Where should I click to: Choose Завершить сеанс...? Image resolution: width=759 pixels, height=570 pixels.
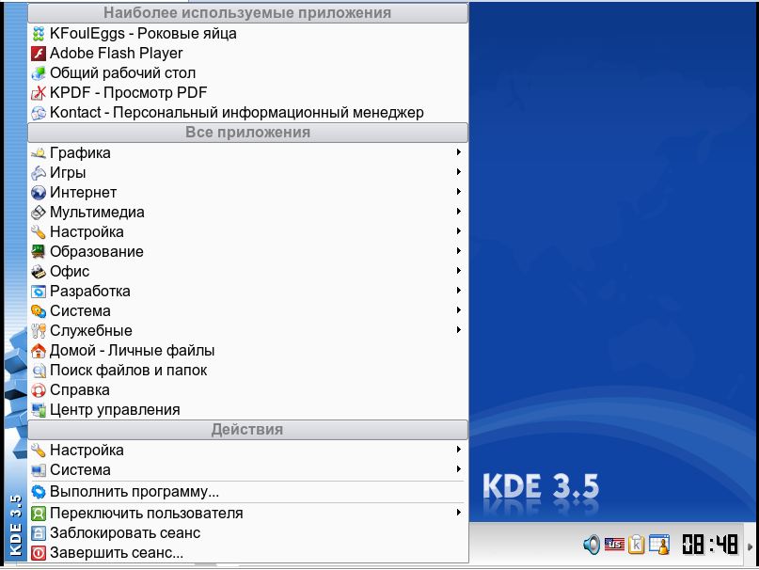point(248,553)
